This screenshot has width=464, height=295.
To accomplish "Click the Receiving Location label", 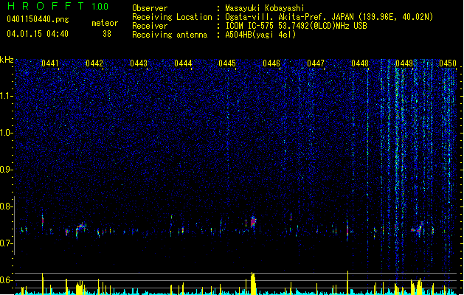I will (x=172, y=17).
